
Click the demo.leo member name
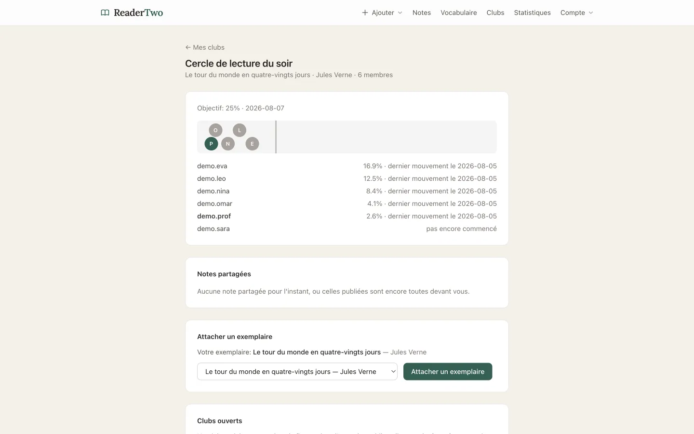pyautogui.click(x=212, y=178)
